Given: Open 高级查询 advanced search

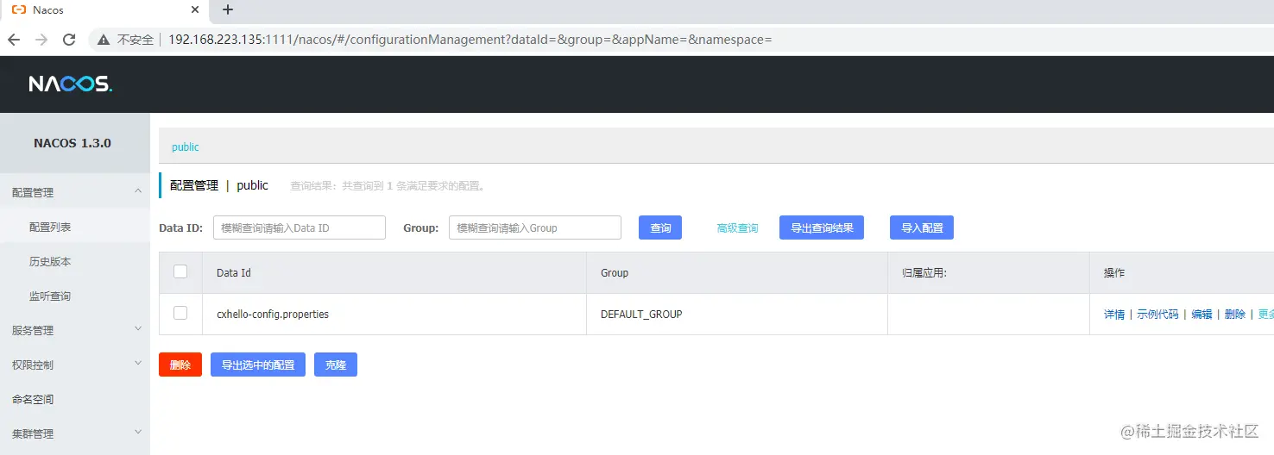Looking at the screenshot, I should point(737,228).
